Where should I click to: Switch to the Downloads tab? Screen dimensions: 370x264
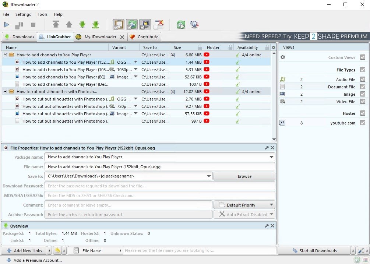pyautogui.click(x=19, y=37)
